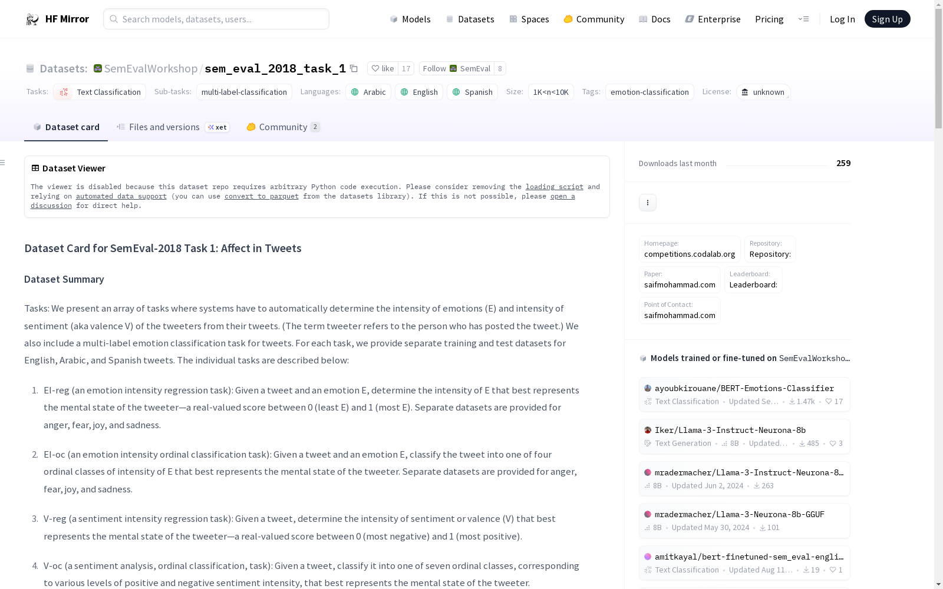Open the Iker/Llama-3-Instruct-Neurona-8b model

coord(744,436)
